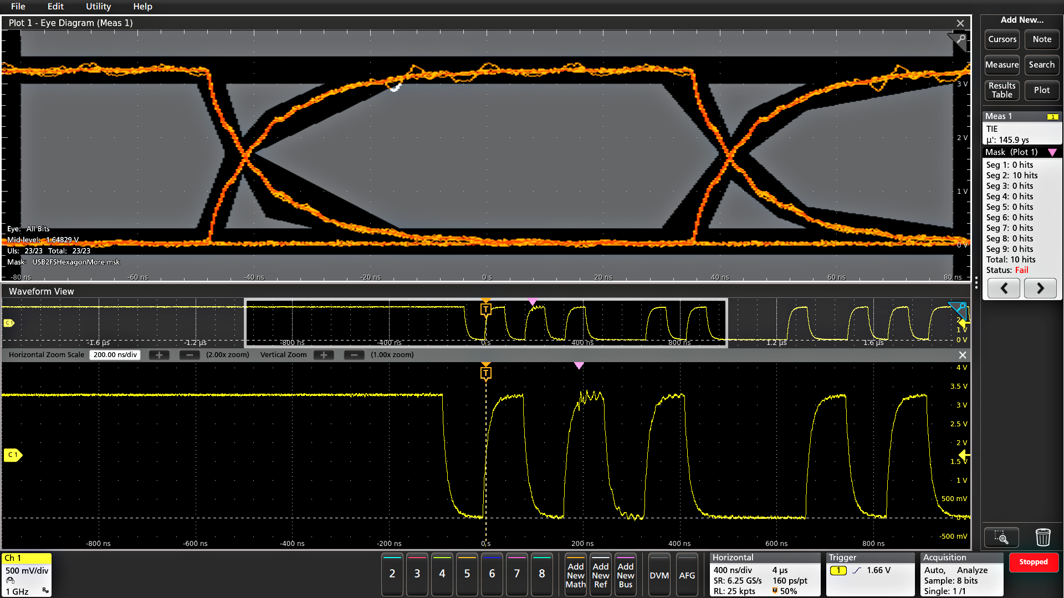The image size is (1064, 598).
Task: Enable channel 7
Action: pos(516,575)
